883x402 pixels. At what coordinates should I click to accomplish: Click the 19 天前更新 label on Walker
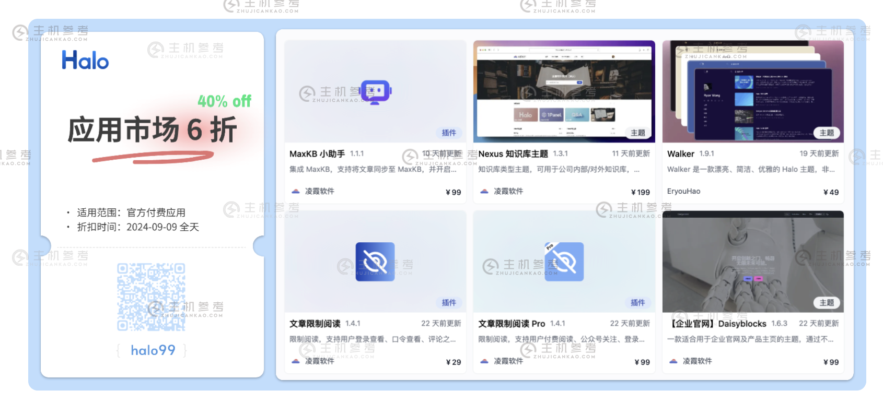(819, 153)
